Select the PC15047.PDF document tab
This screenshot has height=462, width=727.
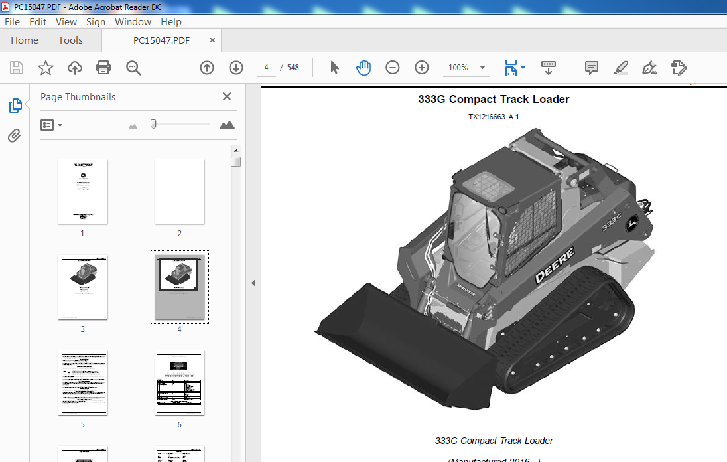[161, 40]
